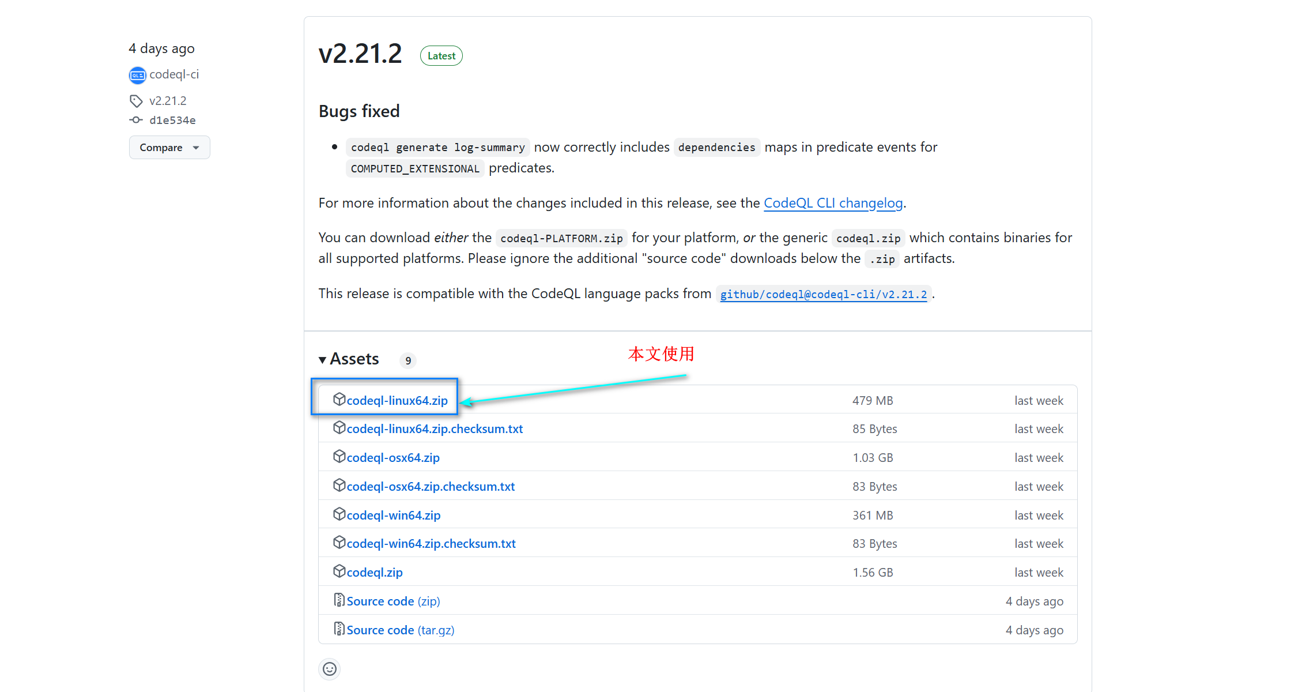
Task: Click file-zip icon of Source code (tar.gz)
Action: tap(339, 629)
